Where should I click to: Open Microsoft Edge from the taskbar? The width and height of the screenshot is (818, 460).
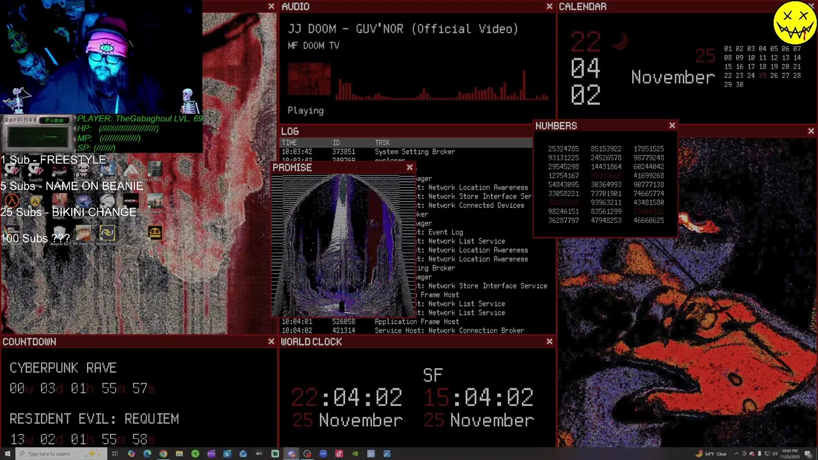point(147,454)
